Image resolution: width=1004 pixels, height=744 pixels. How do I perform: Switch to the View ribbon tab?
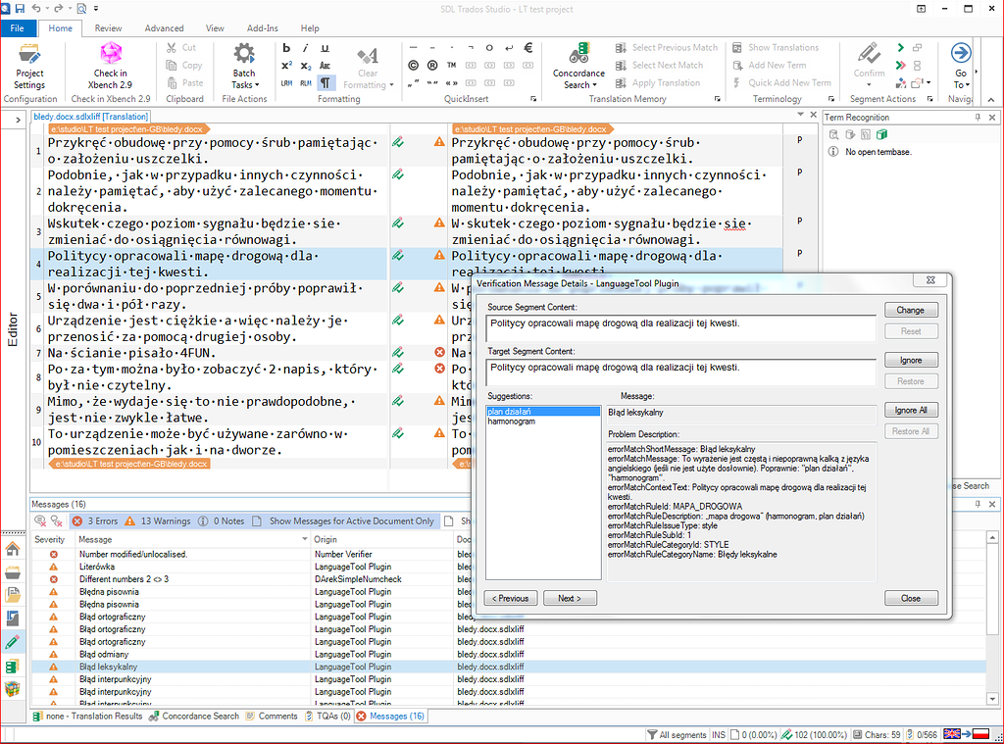point(215,28)
